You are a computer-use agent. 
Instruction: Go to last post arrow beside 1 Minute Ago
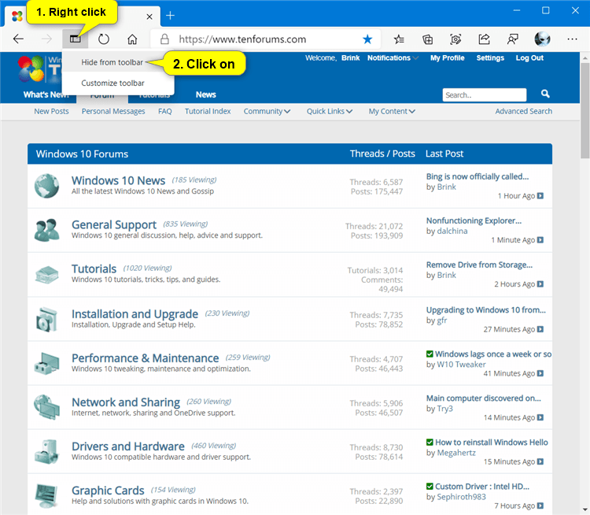point(540,240)
